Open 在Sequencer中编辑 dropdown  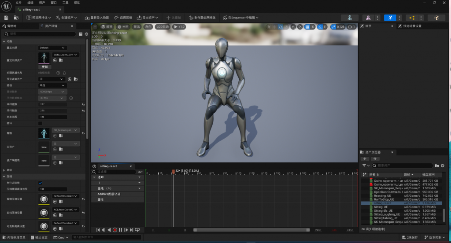pyautogui.click(x=240, y=18)
